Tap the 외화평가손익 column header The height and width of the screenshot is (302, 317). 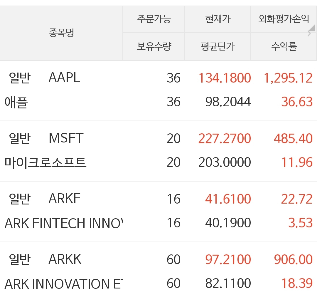(284, 19)
